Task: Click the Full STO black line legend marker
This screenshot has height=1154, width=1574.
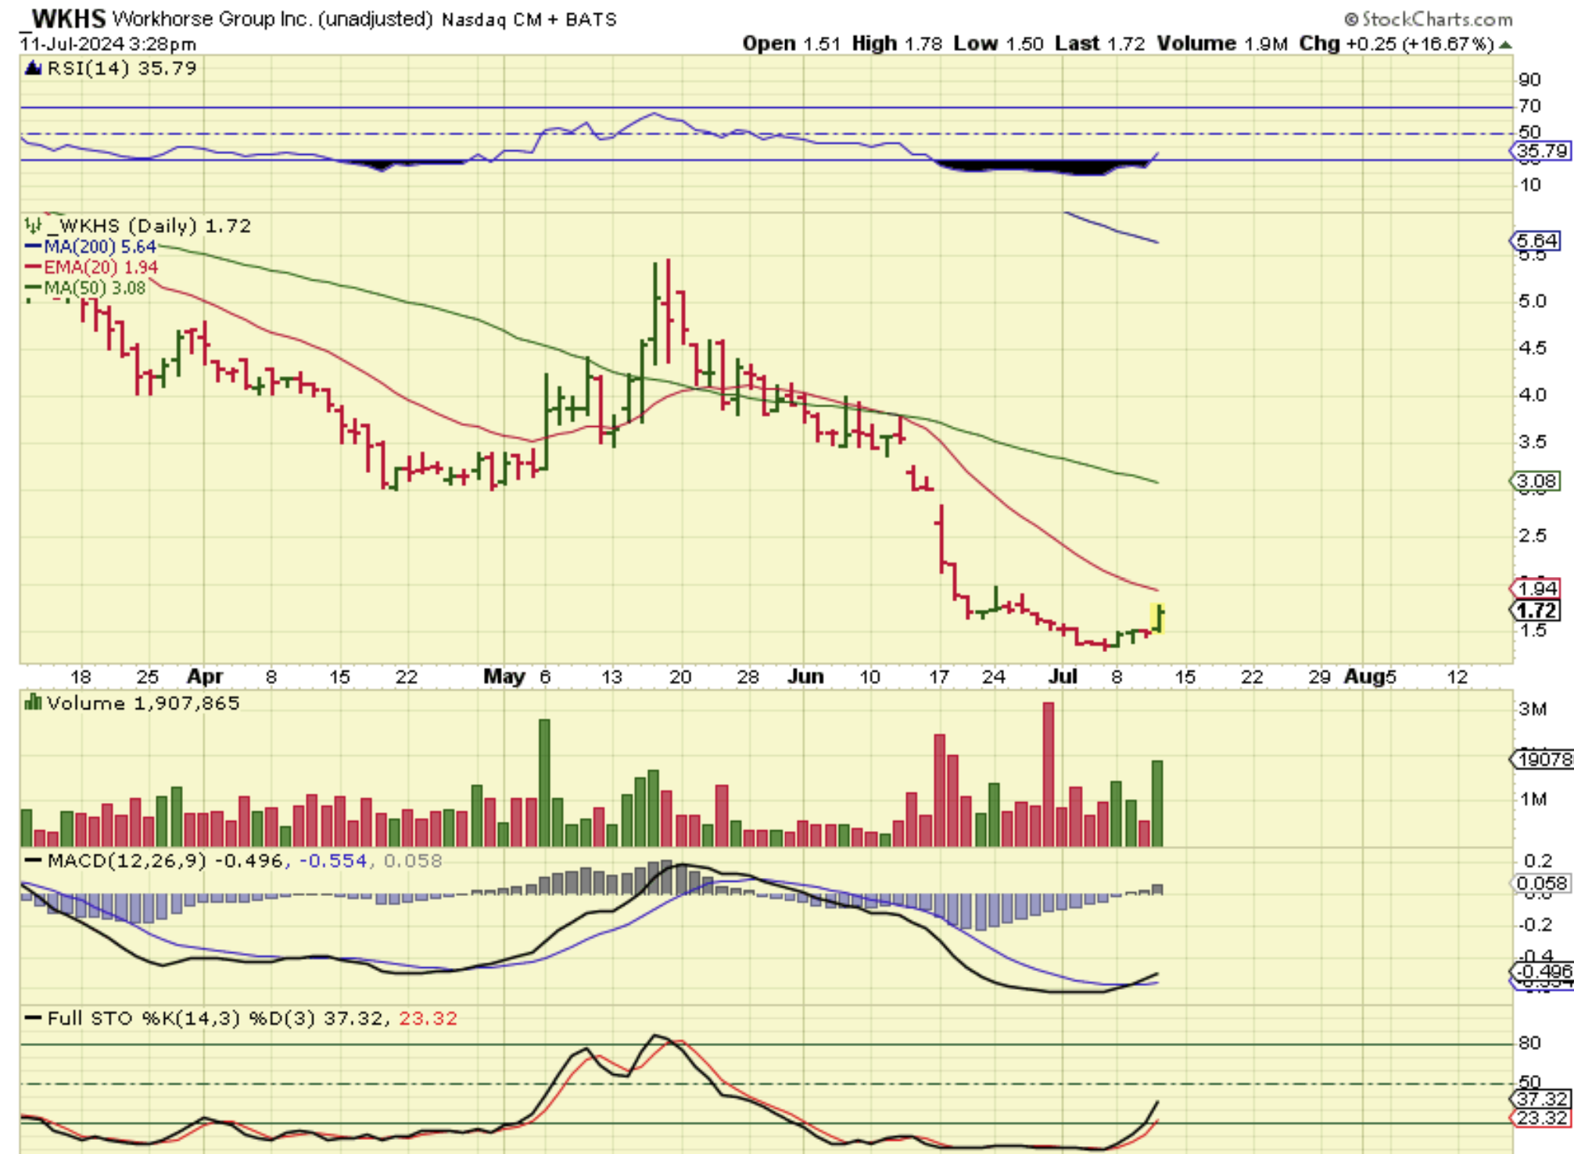Action: point(33,1019)
